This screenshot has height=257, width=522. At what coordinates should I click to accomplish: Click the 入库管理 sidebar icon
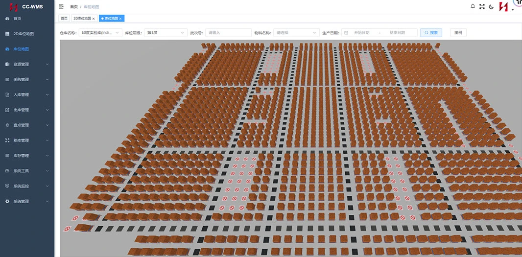click(7, 94)
